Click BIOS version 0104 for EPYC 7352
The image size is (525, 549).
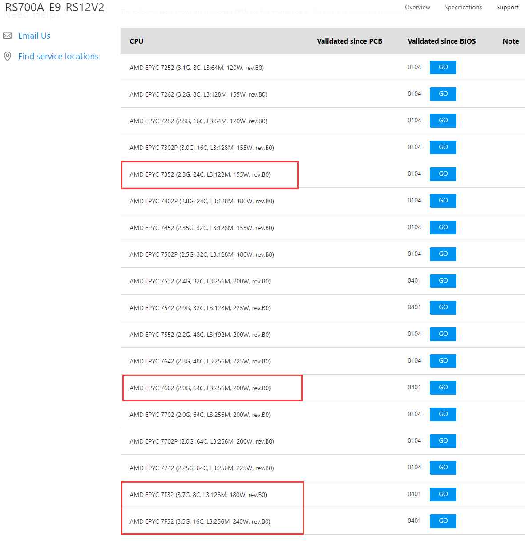tap(414, 174)
